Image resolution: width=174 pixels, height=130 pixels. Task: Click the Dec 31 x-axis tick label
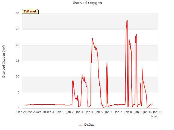(x=51, y=112)
